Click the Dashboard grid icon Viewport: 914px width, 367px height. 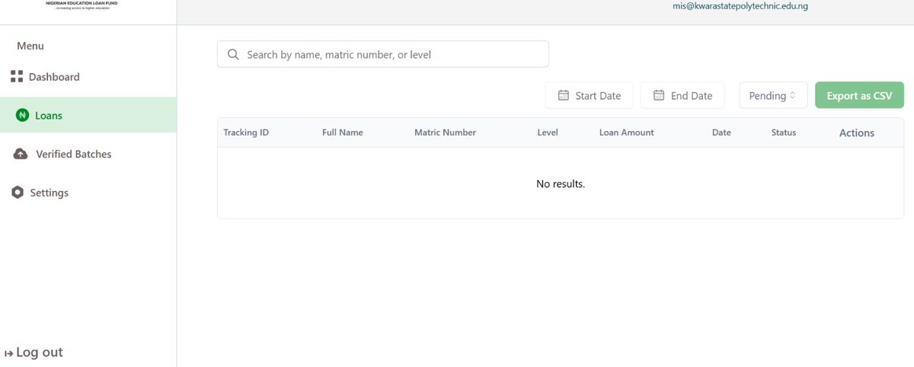pos(17,77)
